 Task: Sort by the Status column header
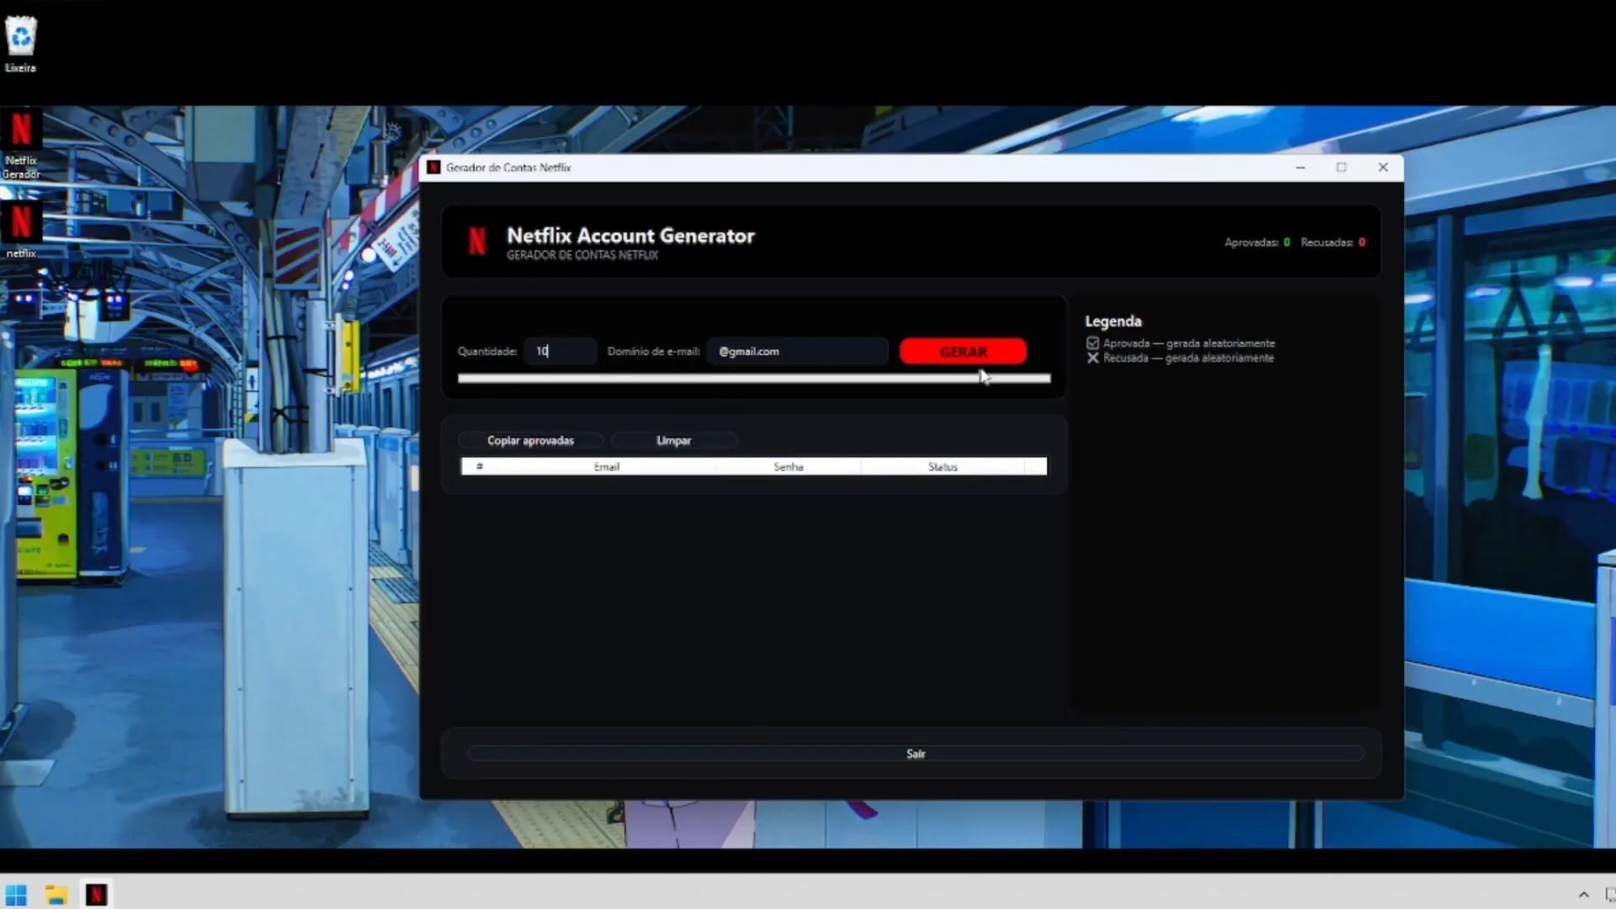[x=942, y=466]
